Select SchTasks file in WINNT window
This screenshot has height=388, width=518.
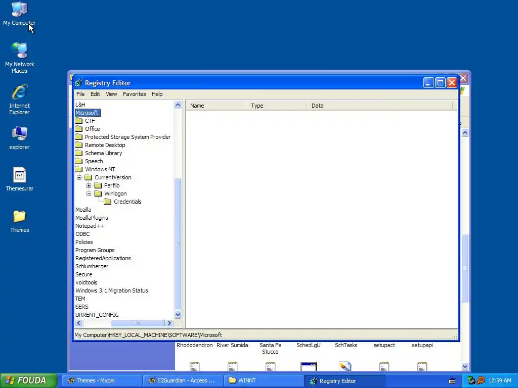tap(346, 345)
